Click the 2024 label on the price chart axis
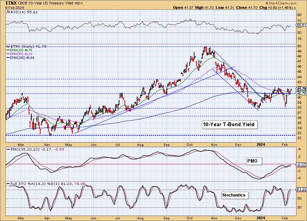Viewport: 307px width, 221px height. 261,144
